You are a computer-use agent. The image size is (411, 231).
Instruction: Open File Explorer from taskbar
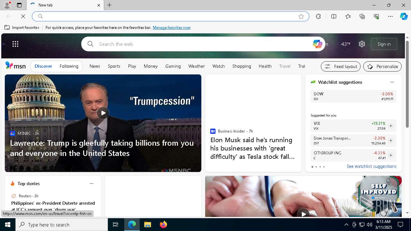pyautogui.click(x=147, y=225)
